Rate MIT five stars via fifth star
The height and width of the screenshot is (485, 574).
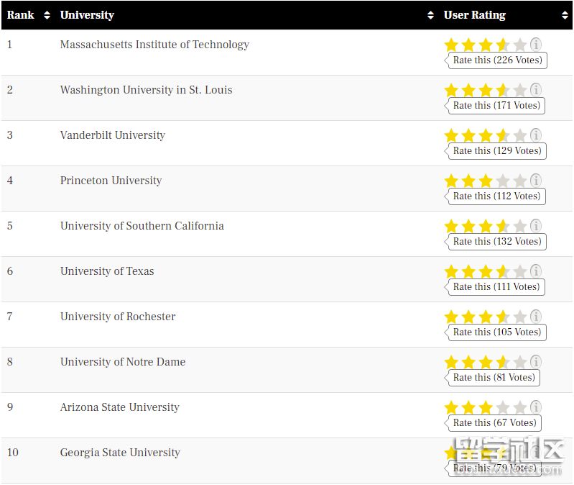pyautogui.click(x=520, y=45)
